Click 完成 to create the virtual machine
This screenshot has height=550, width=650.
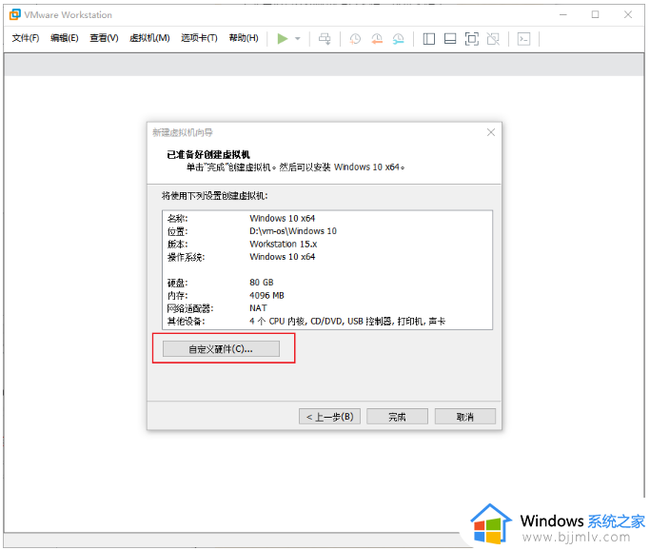point(397,417)
